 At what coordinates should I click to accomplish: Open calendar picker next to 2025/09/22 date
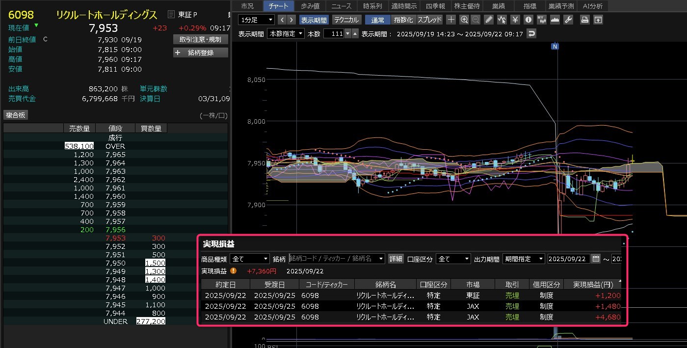click(596, 259)
